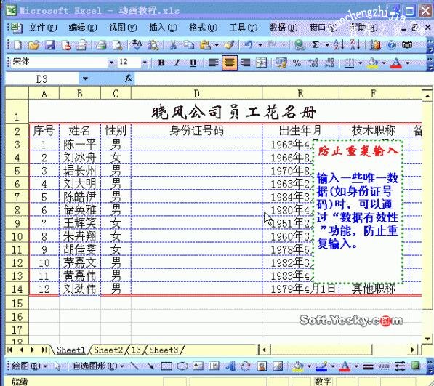
Task: Switch to the sheet tab named 13
Action: (136, 350)
